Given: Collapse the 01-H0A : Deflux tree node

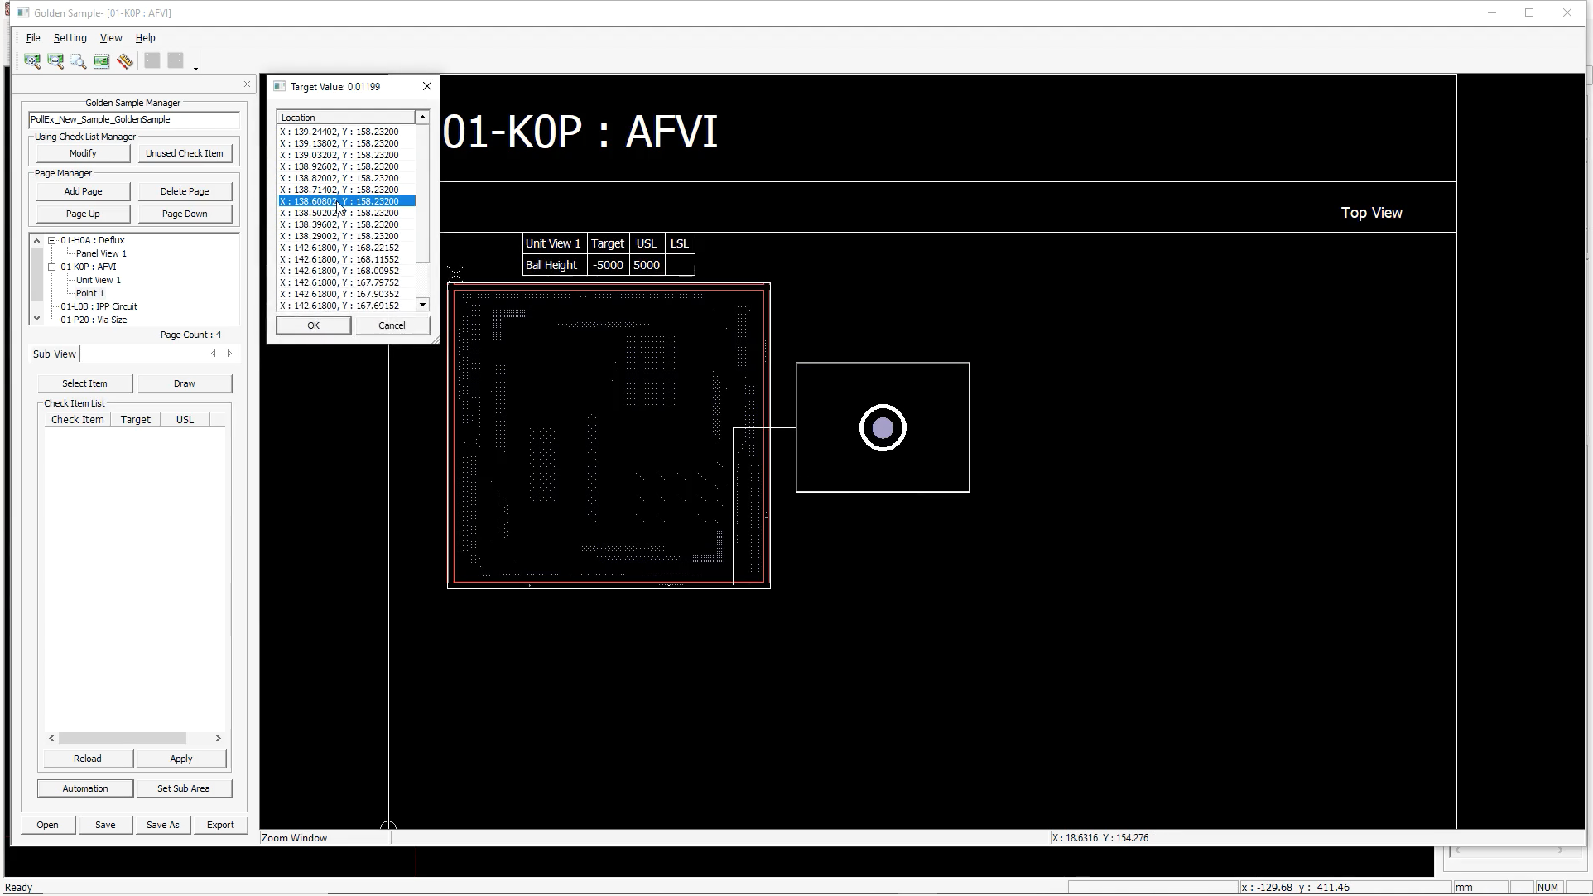Looking at the screenshot, I should click(x=51, y=240).
